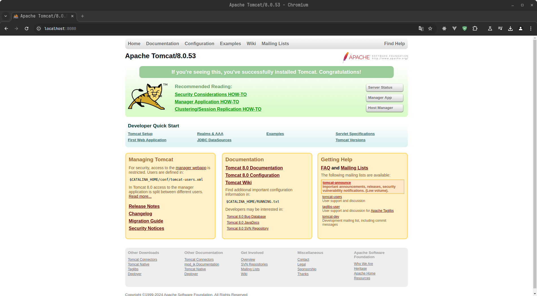The height and width of the screenshot is (296, 537).
Task: Open the Realms & AAA link
Action: coord(210,134)
